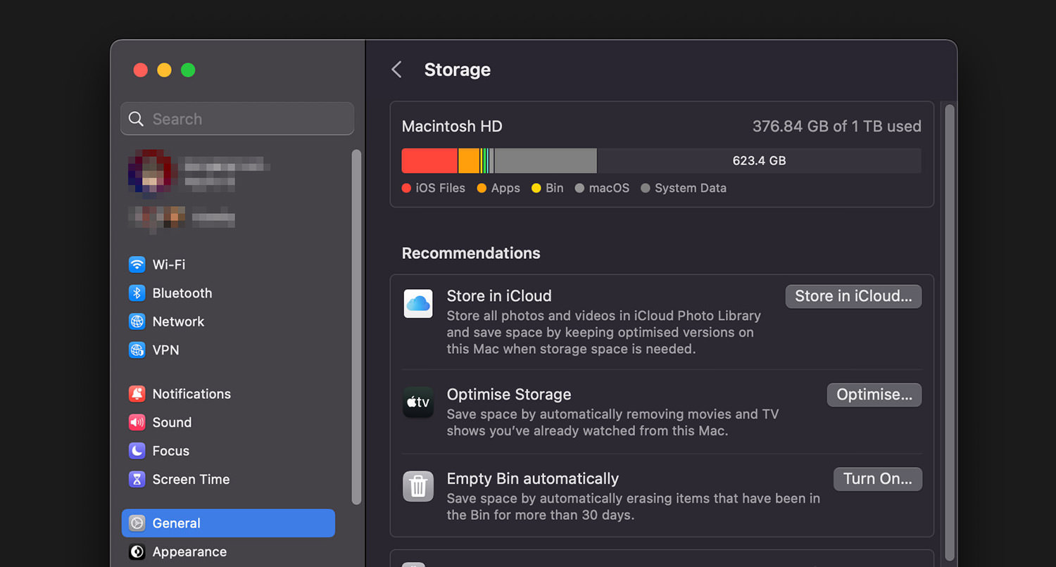Click Turn On… for Empty Bin
This screenshot has height=567, width=1056.
(x=878, y=479)
